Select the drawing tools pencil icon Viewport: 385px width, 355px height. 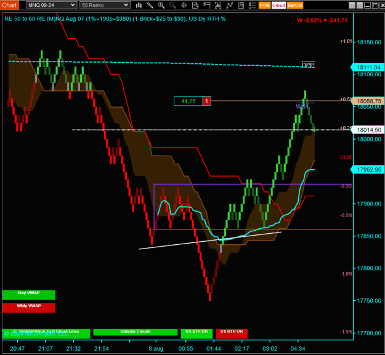coord(150,5)
